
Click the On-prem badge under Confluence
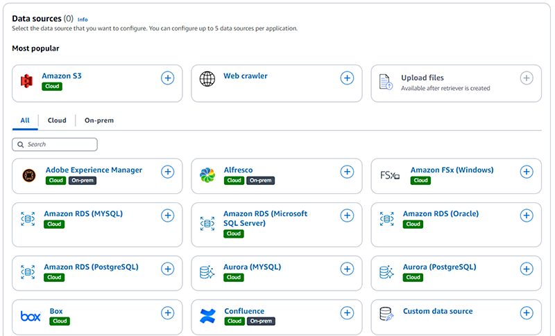point(262,321)
